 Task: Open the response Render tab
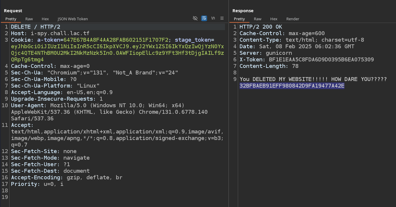[293, 19]
